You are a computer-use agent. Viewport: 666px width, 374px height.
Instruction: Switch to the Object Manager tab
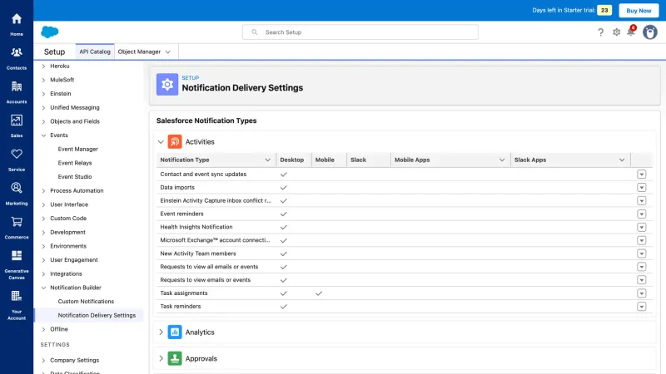[x=139, y=52]
